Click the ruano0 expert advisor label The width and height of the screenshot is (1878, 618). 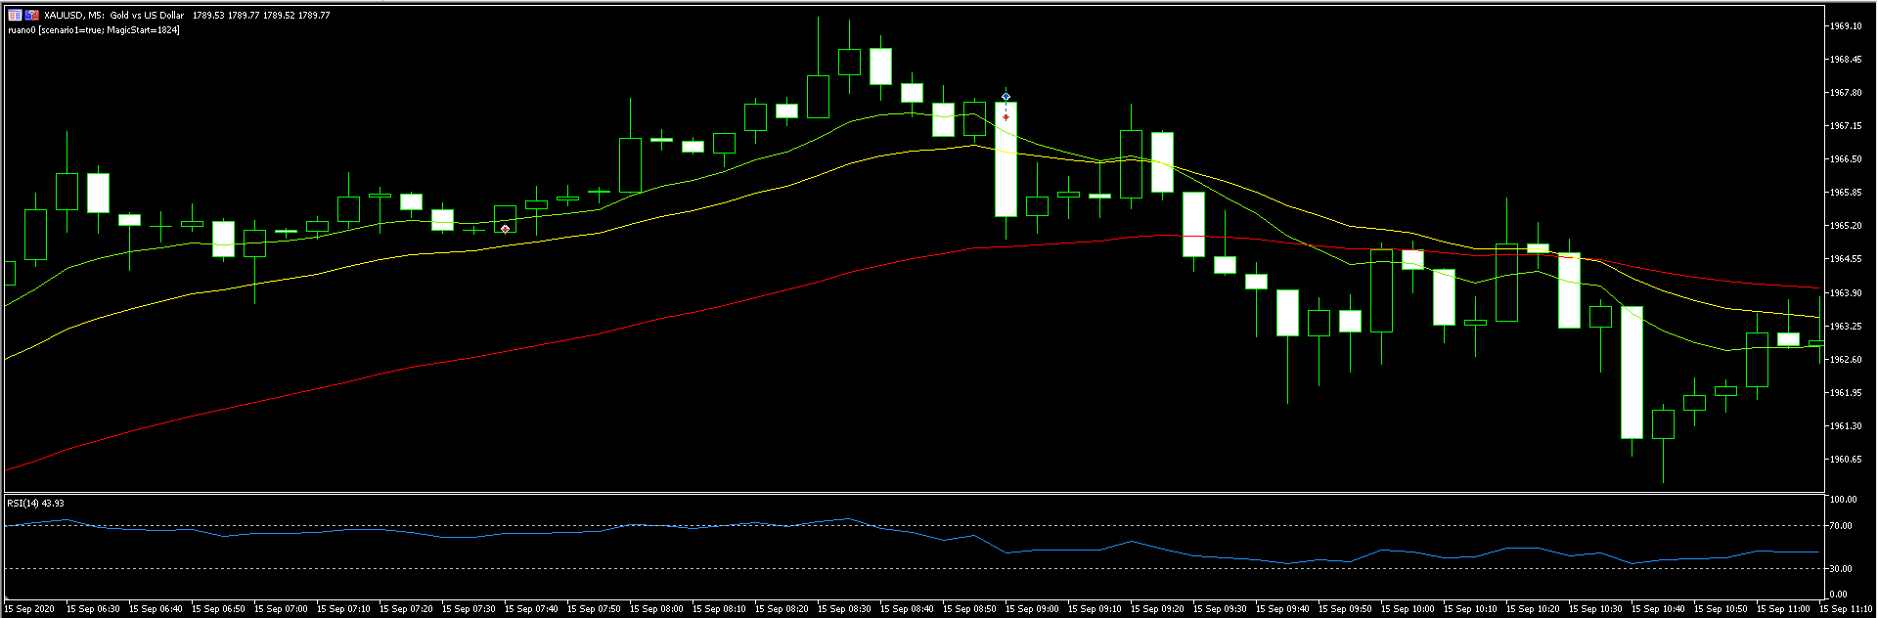tap(93, 30)
